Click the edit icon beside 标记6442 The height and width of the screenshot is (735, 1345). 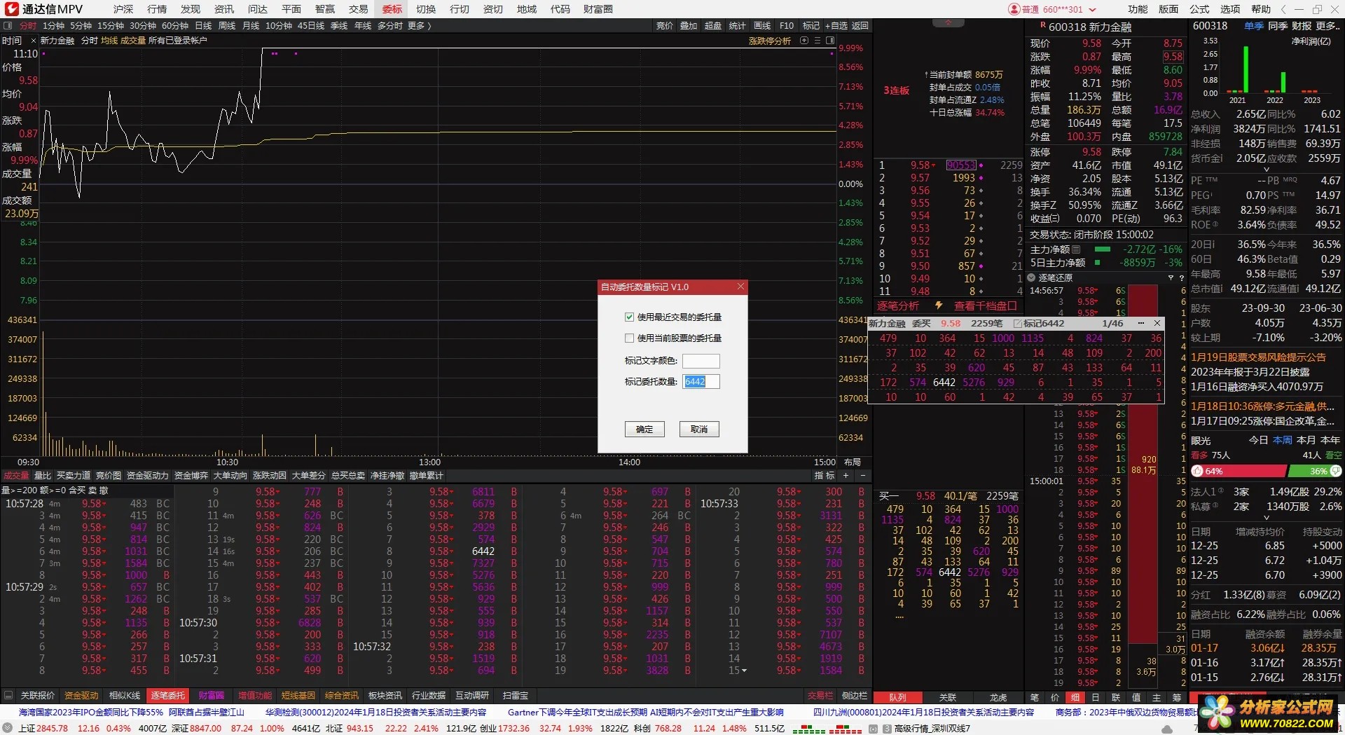[x=1018, y=324]
